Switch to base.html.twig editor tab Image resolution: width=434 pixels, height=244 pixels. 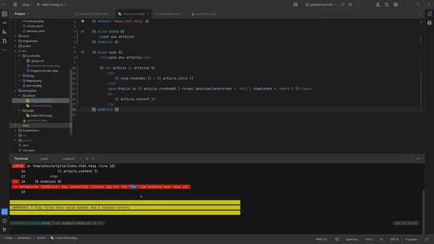pyautogui.click(x=203, y=14)
